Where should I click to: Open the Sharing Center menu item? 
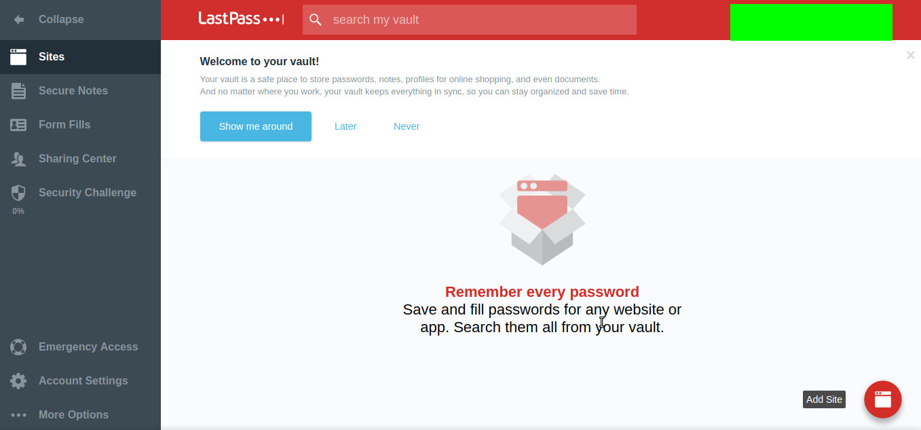click(80, 159)
